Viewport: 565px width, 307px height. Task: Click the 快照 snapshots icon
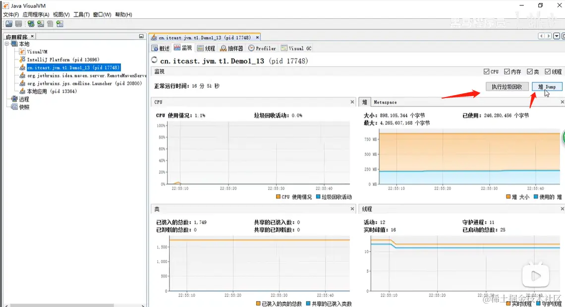coord(14,107)
